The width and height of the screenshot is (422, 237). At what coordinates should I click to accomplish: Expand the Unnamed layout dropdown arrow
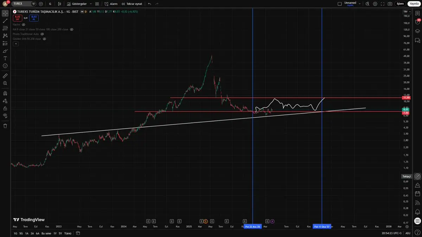point(359,4)
